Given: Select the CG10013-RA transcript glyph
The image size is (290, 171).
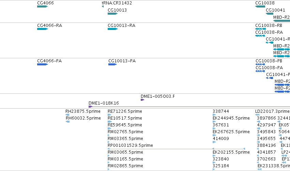Looking at the screenshot, I should pyautogui.click(x=113, y=29).
